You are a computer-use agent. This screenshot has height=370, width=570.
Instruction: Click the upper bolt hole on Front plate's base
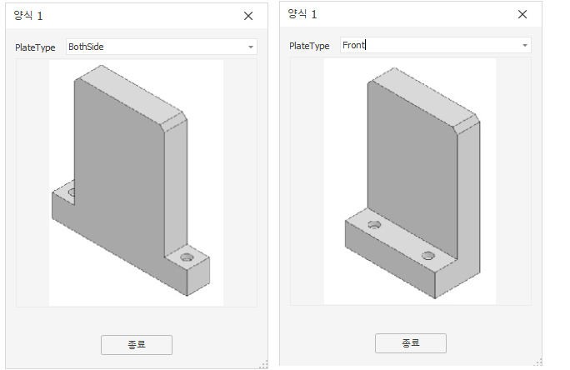click(x=374, y=225)
